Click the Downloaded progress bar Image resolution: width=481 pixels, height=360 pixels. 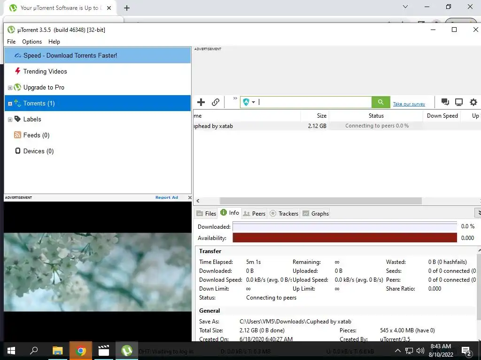[x=344, y=226]
